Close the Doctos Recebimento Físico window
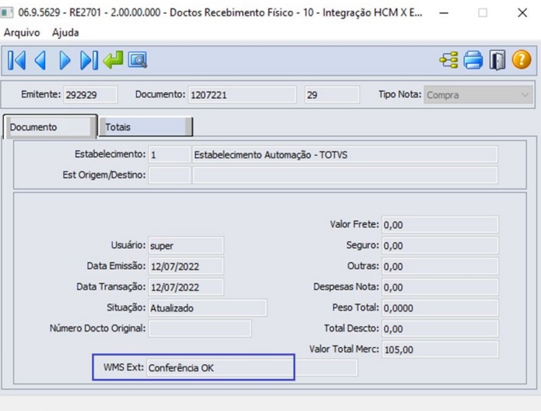The image size is (541, 411). tap(522, 13)
